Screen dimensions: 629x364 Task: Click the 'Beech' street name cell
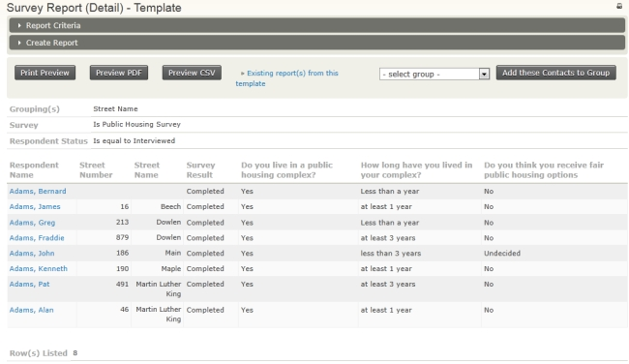click(x=171, y=206)
